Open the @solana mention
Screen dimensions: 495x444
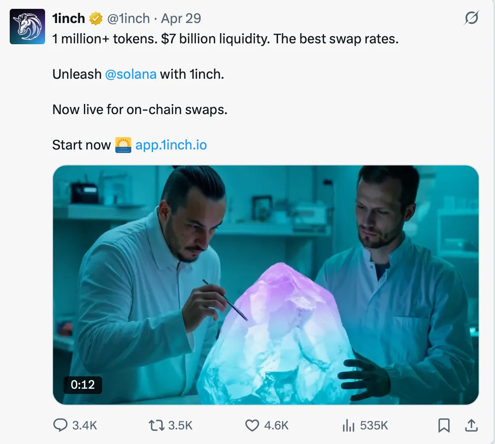tap(131, 74)
